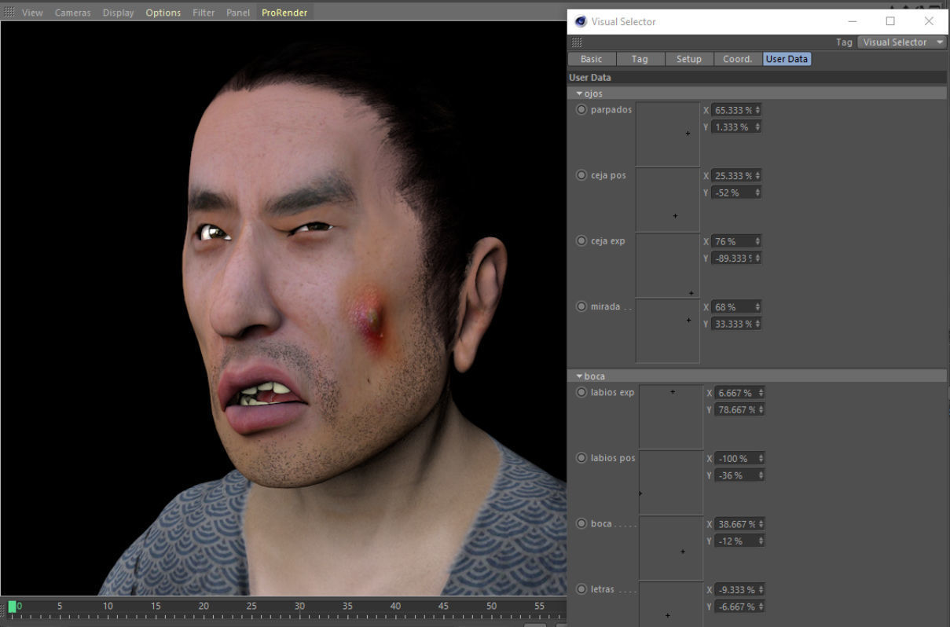
Task: Click the viewport grip icon left of View
Action: pyautogui.click(x=9, y=13)
